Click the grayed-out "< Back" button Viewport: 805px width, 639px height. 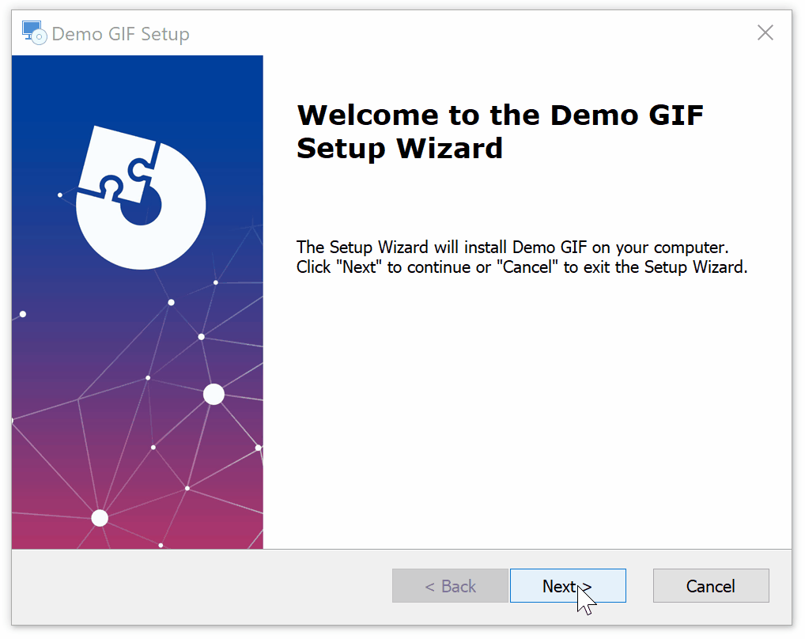click(x=449, y=585)
